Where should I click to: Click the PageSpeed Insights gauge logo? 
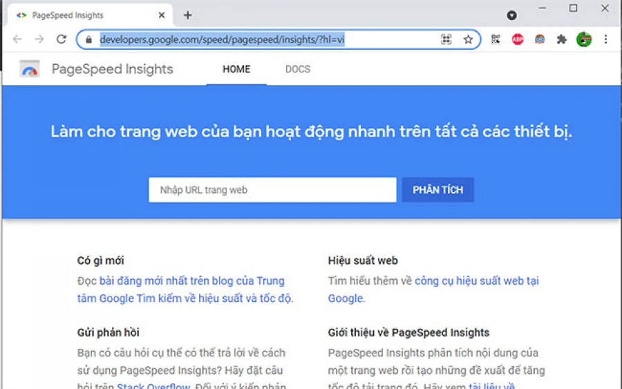[30, 69]
